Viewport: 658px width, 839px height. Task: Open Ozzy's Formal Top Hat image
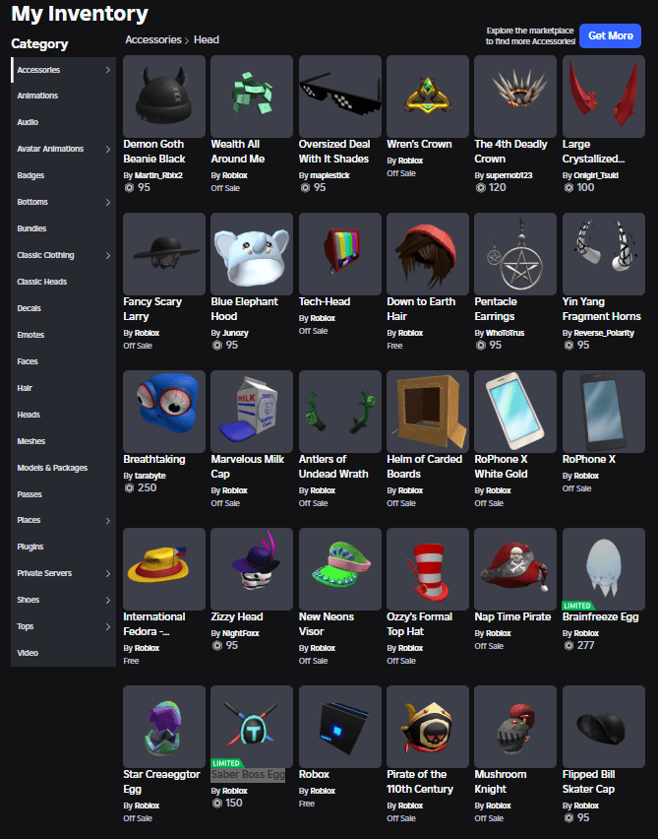(428, 569)
